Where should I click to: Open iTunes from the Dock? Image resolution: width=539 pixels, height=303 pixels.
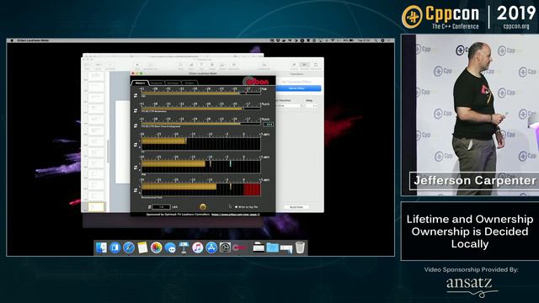198,247
